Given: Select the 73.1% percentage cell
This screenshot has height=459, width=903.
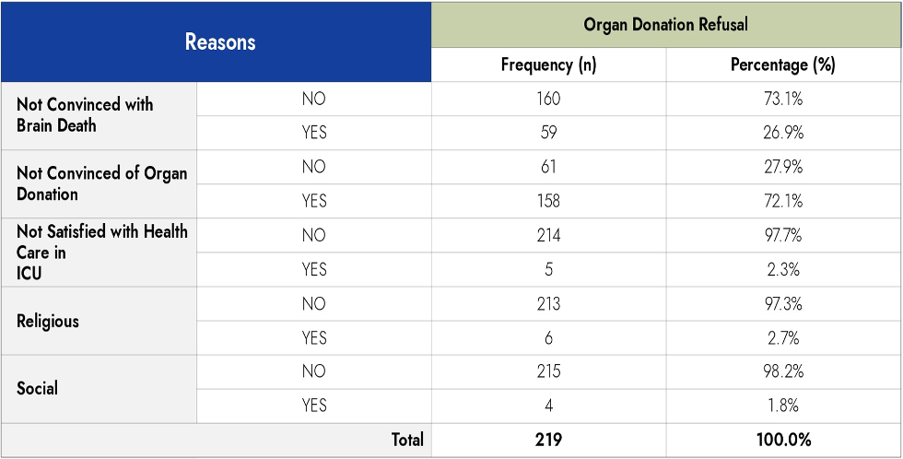Looking at the screenshot, I should (x=782, y=100).
